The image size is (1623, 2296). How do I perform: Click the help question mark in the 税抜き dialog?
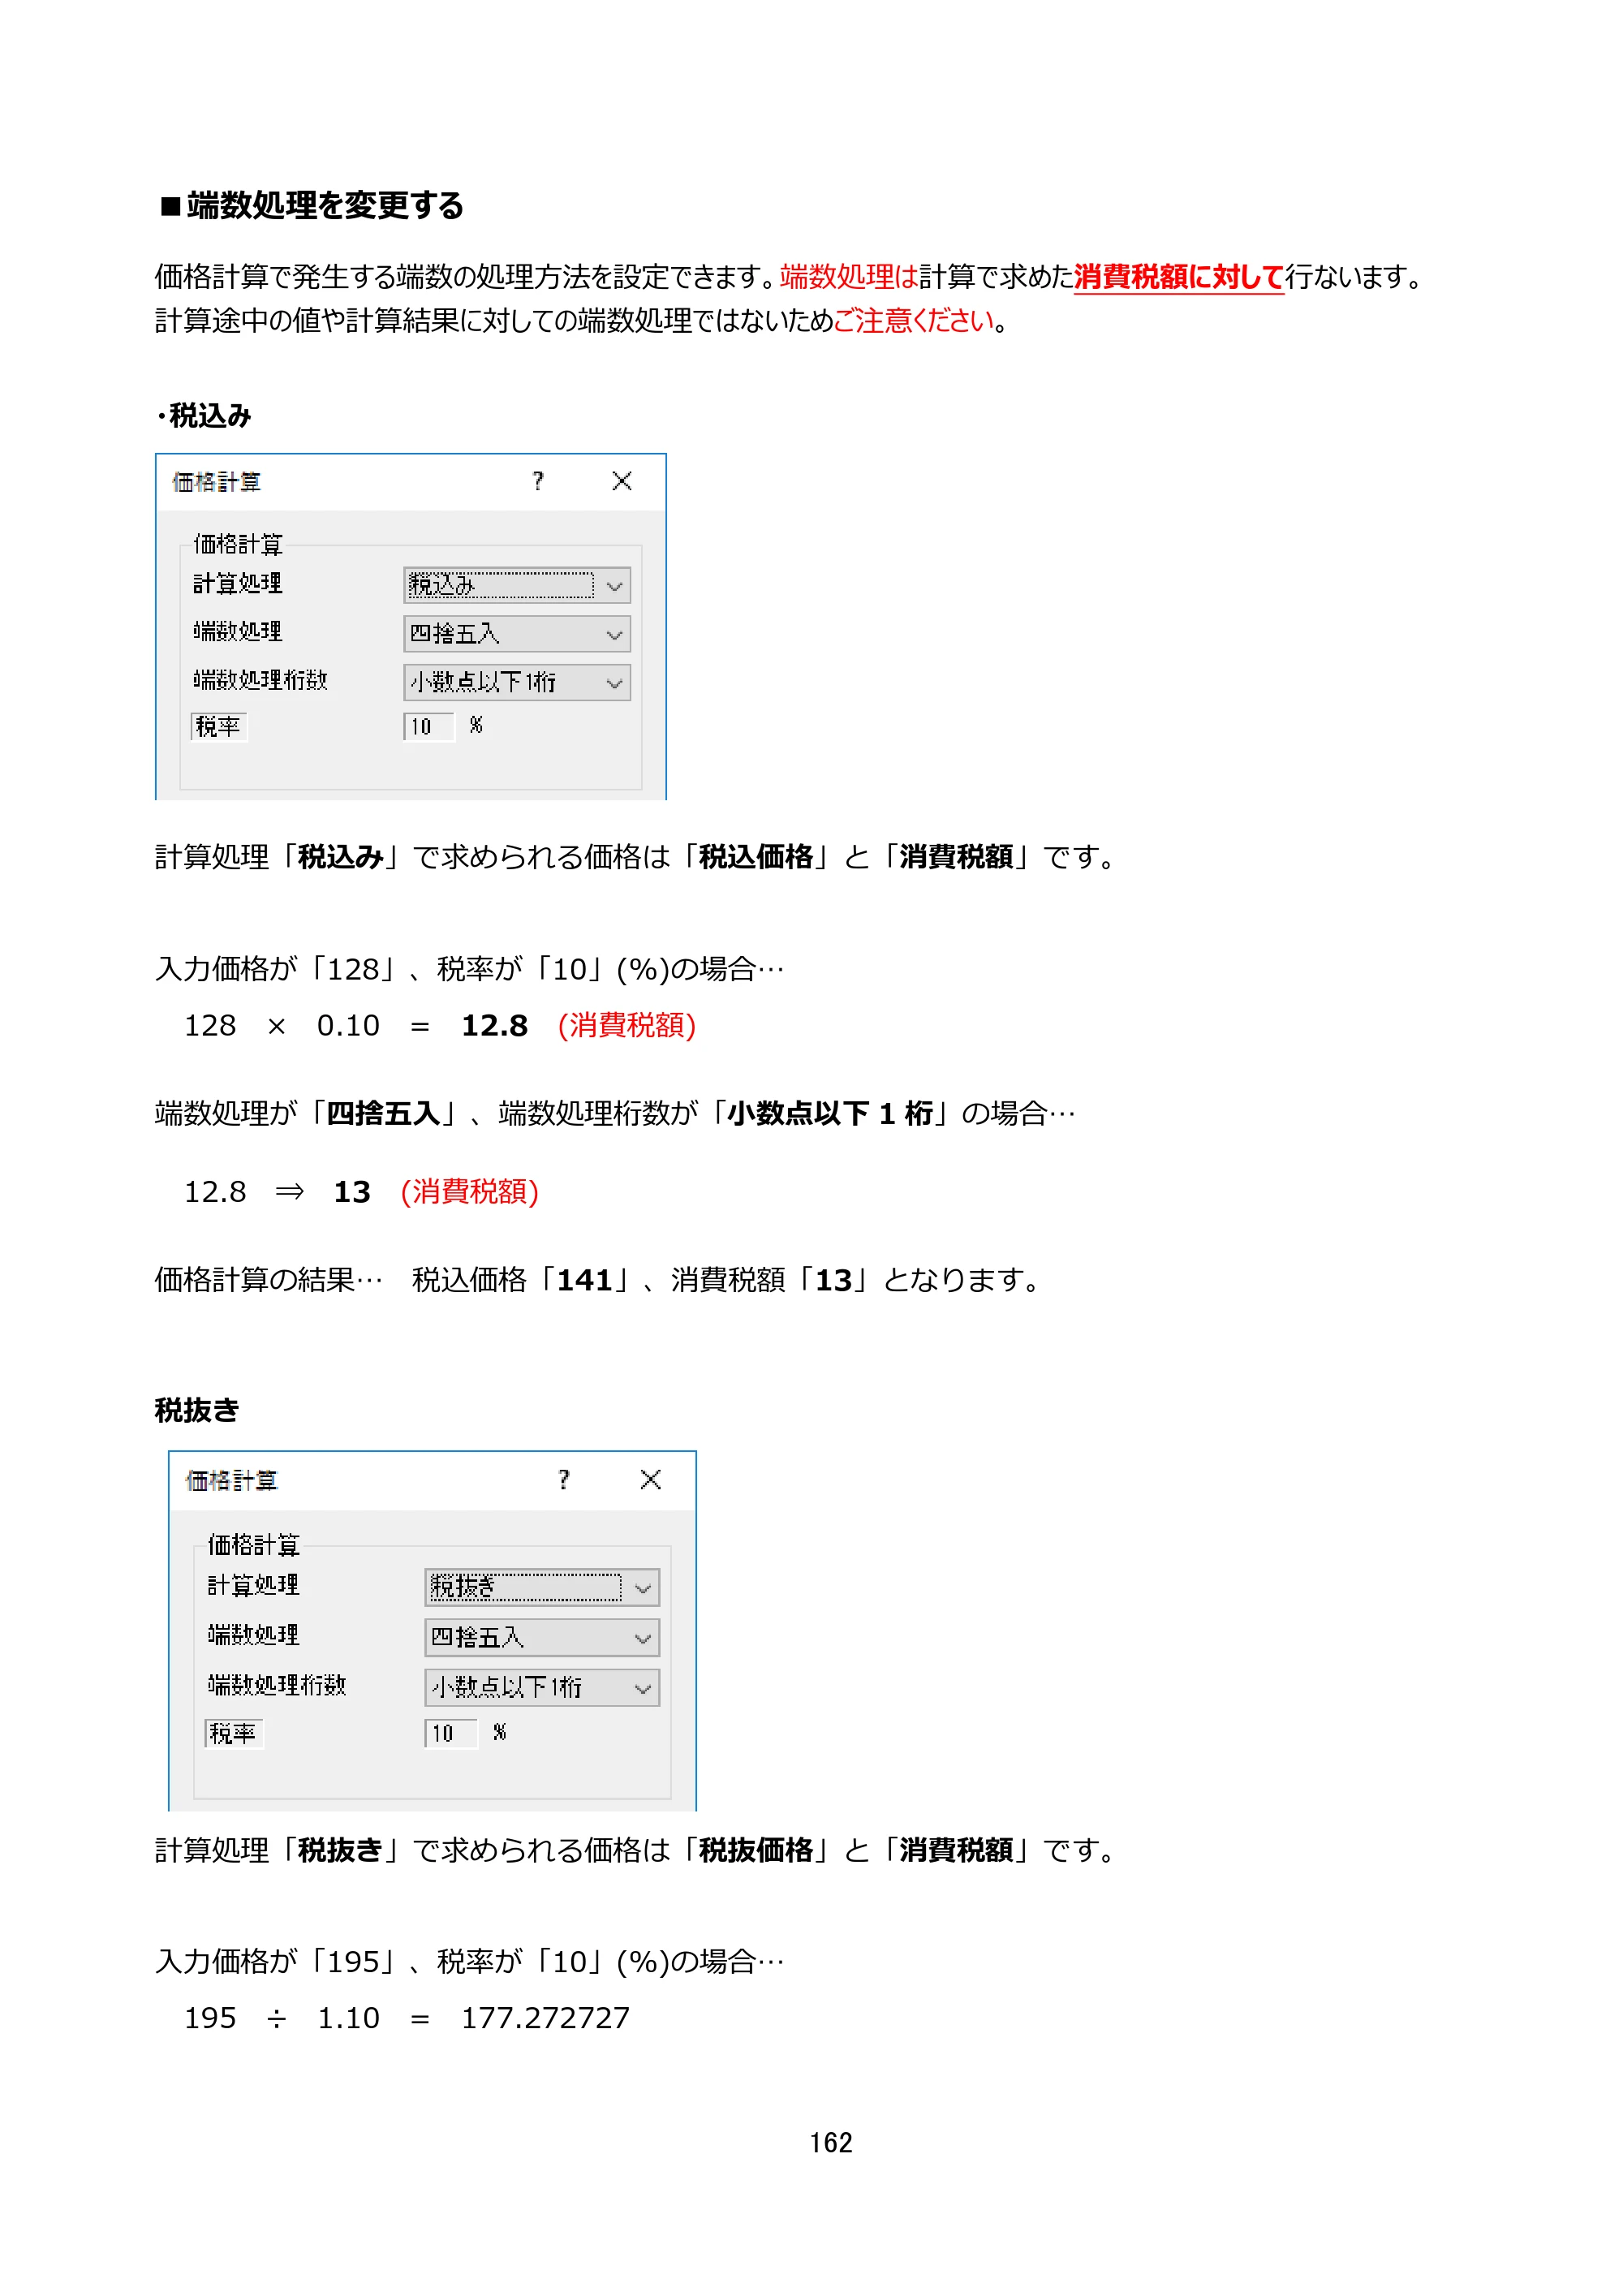[x=564, y=1479]
